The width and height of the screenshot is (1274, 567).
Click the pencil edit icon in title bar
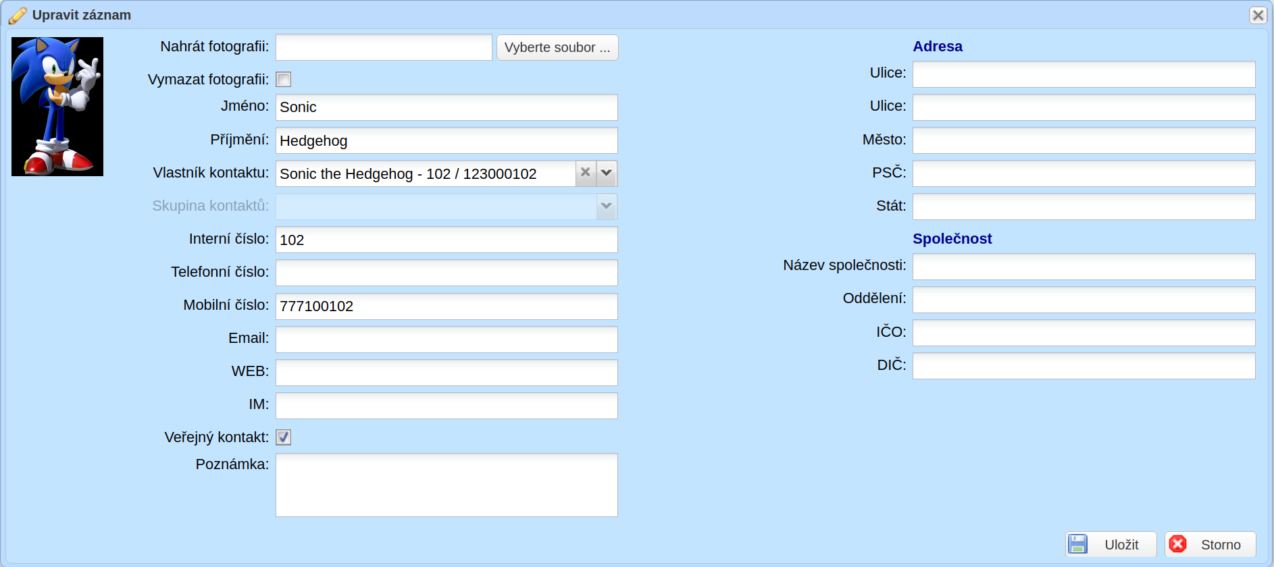pos(18,15)
